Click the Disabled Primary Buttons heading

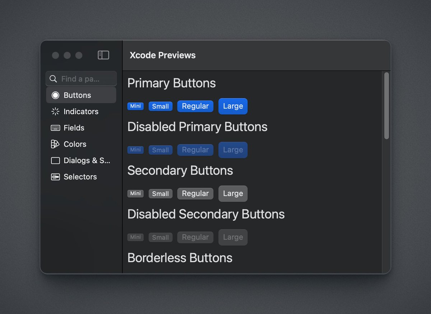click(198, 127)
